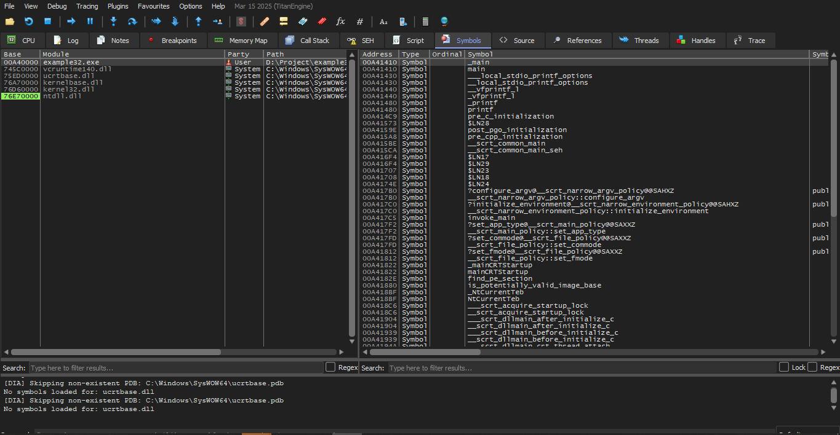Image resolution: width=840 pixels, height=435 pixels.
Task: Open the Plugins menu
Action: click(x=118, y=6)
